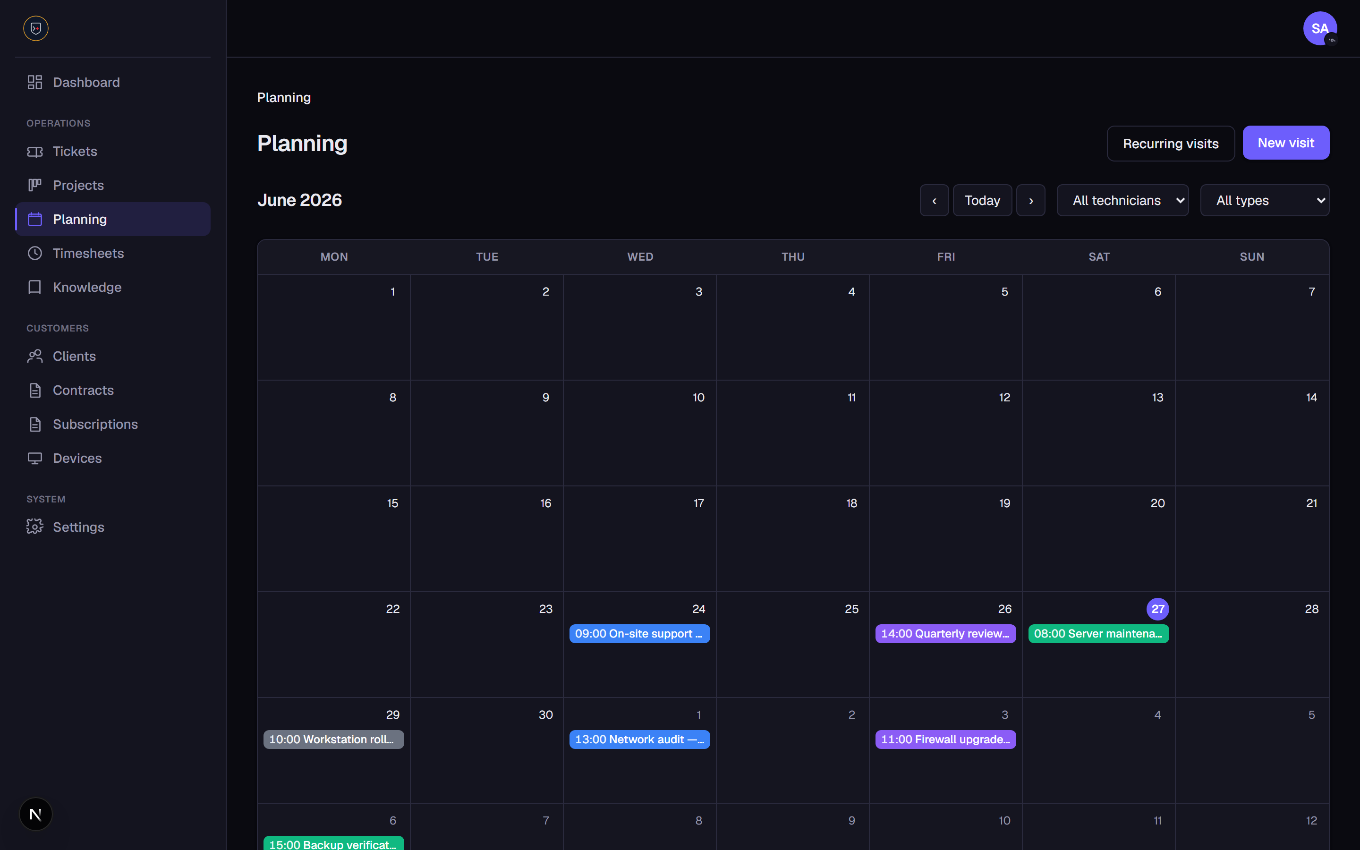The width and height of the screenshot is (1360, 850).
Task: Go to previous month arrow
Action: [934, 200]
